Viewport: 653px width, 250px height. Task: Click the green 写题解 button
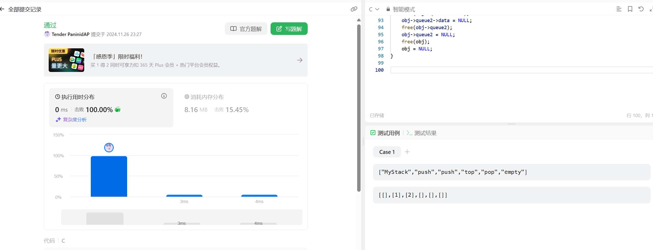(x=289, y=29)
